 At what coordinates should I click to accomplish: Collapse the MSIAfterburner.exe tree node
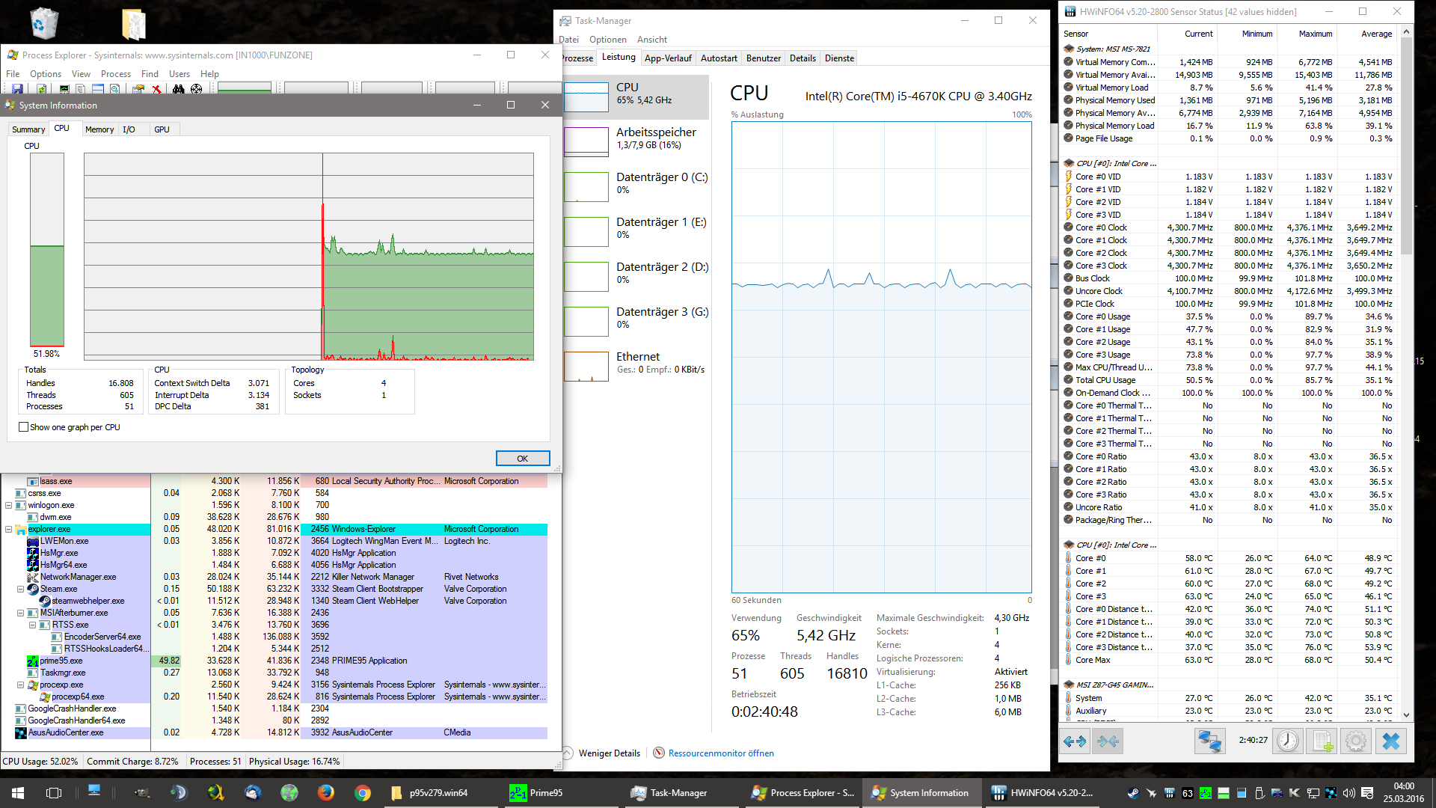pos(21,613)
